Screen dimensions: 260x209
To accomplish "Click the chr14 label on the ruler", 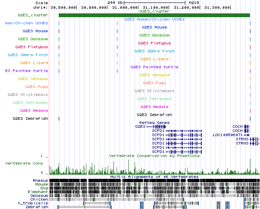I will pos(41,8).
